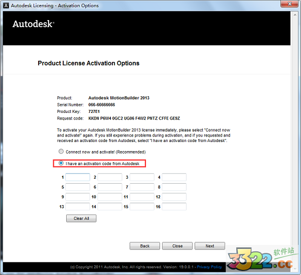Open the Privacy Policy link

tap(209, 267)
